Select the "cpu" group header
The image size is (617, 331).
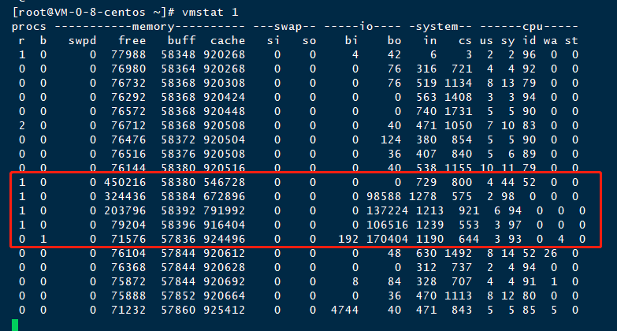click(533, 27)
